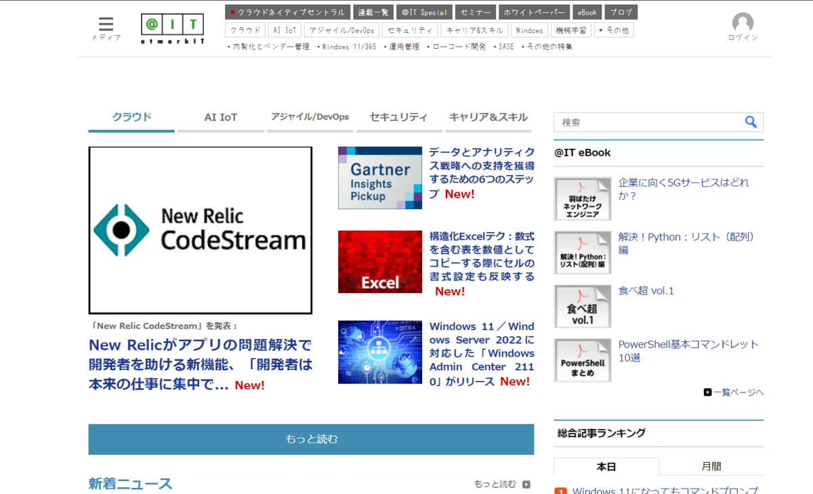Open データとアナリティクス戦略 article link
Image resolution: width=813 pixels, height=494 pixels.
click(x=482, y=173)
